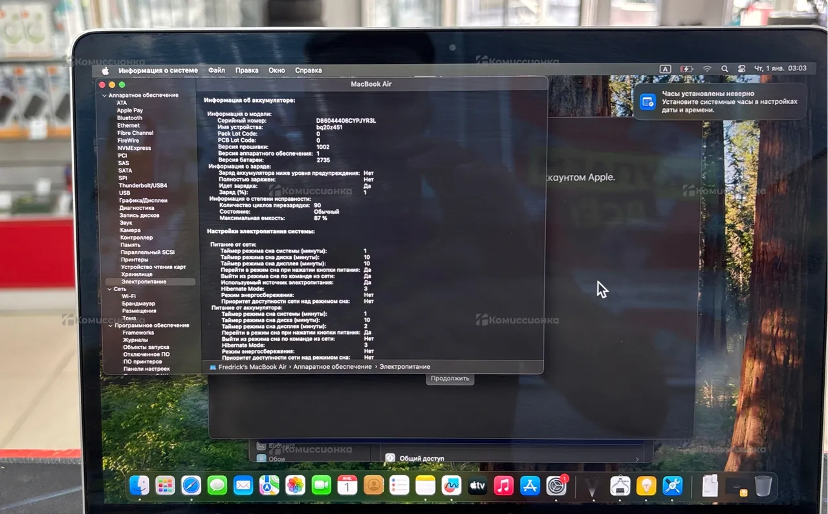Click the input source A icon
This screenshot has width=828, height=514.
(665, 68)
